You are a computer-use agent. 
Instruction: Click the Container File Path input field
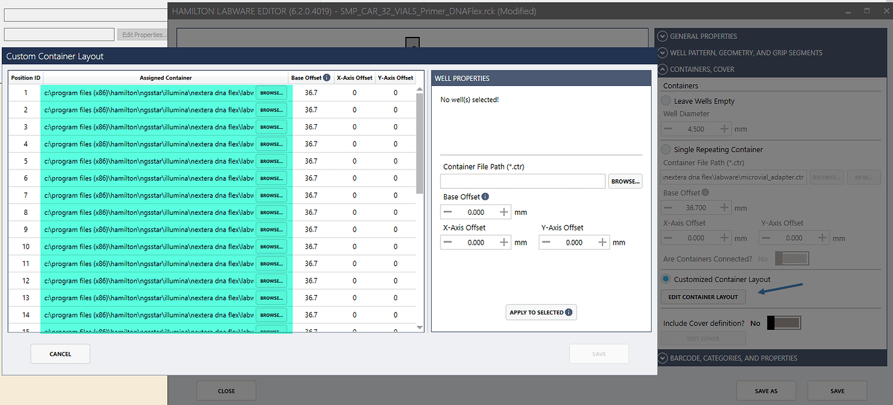pos(522,181)
